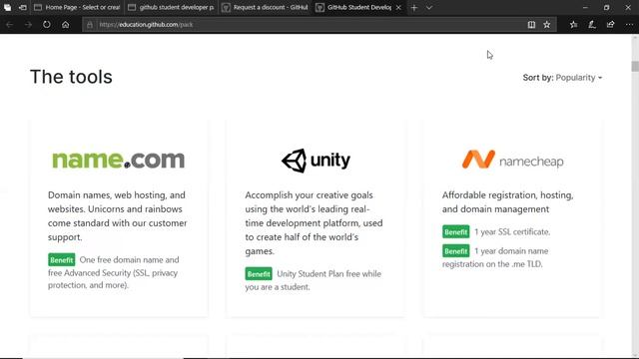This screenshot has width=639, height=359.
Task: Open the Sort by Popularity dropdown
Action: pos(562,78)
